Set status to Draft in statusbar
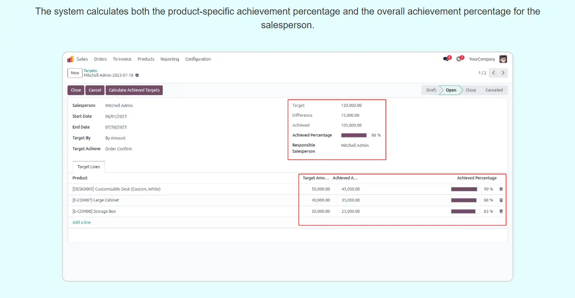The height and width of the screenshot is (298, 575). (x=431, y=90)
